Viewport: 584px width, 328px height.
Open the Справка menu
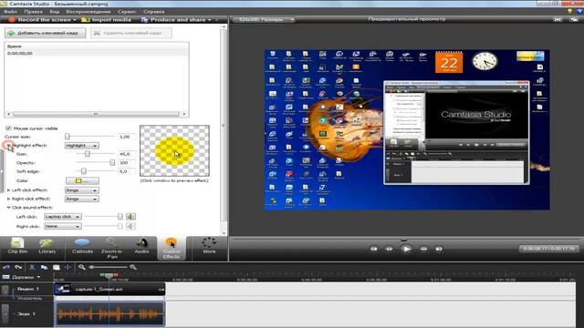pyautogui.click(x=154, y=12)
